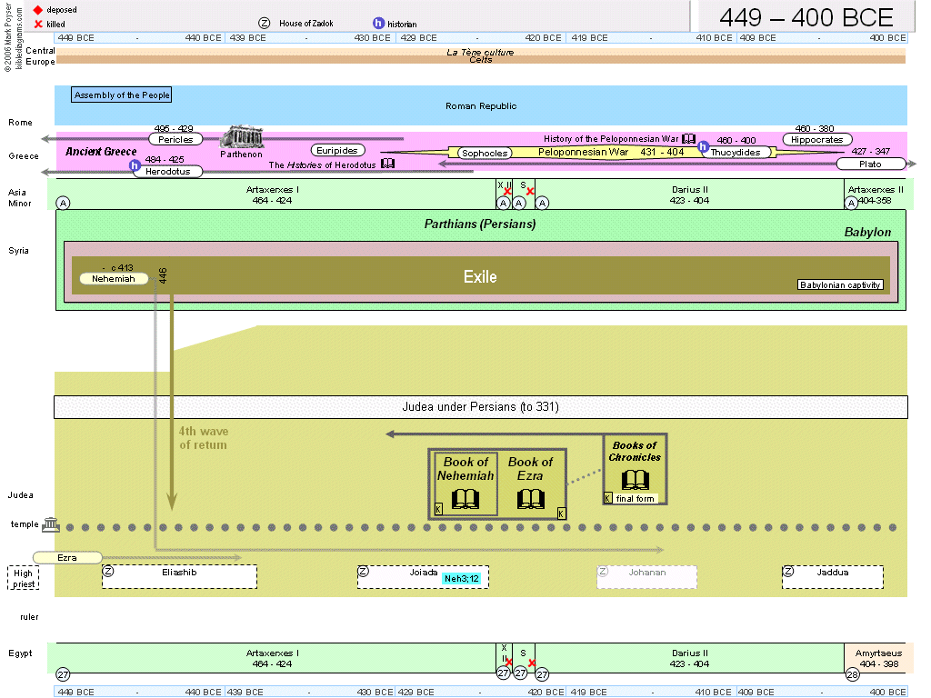Select the temple icon in the Judea row
Screen dimensions: 931x698
click(50, 526)
